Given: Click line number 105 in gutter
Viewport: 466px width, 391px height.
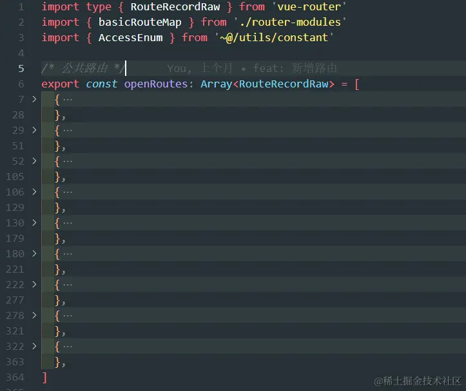Looking at the screenshot, I should [15, 177].
